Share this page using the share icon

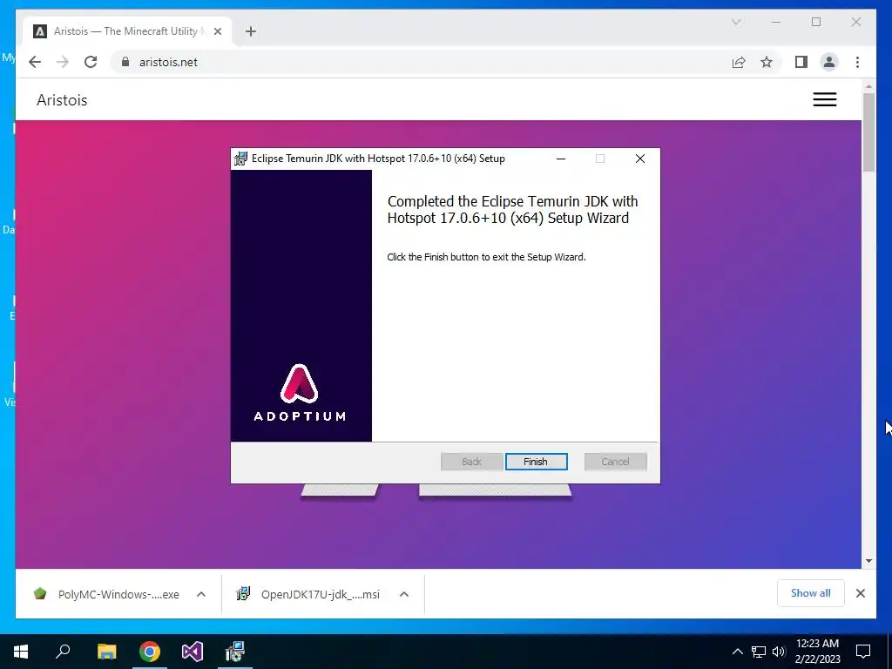click(739, 62)
